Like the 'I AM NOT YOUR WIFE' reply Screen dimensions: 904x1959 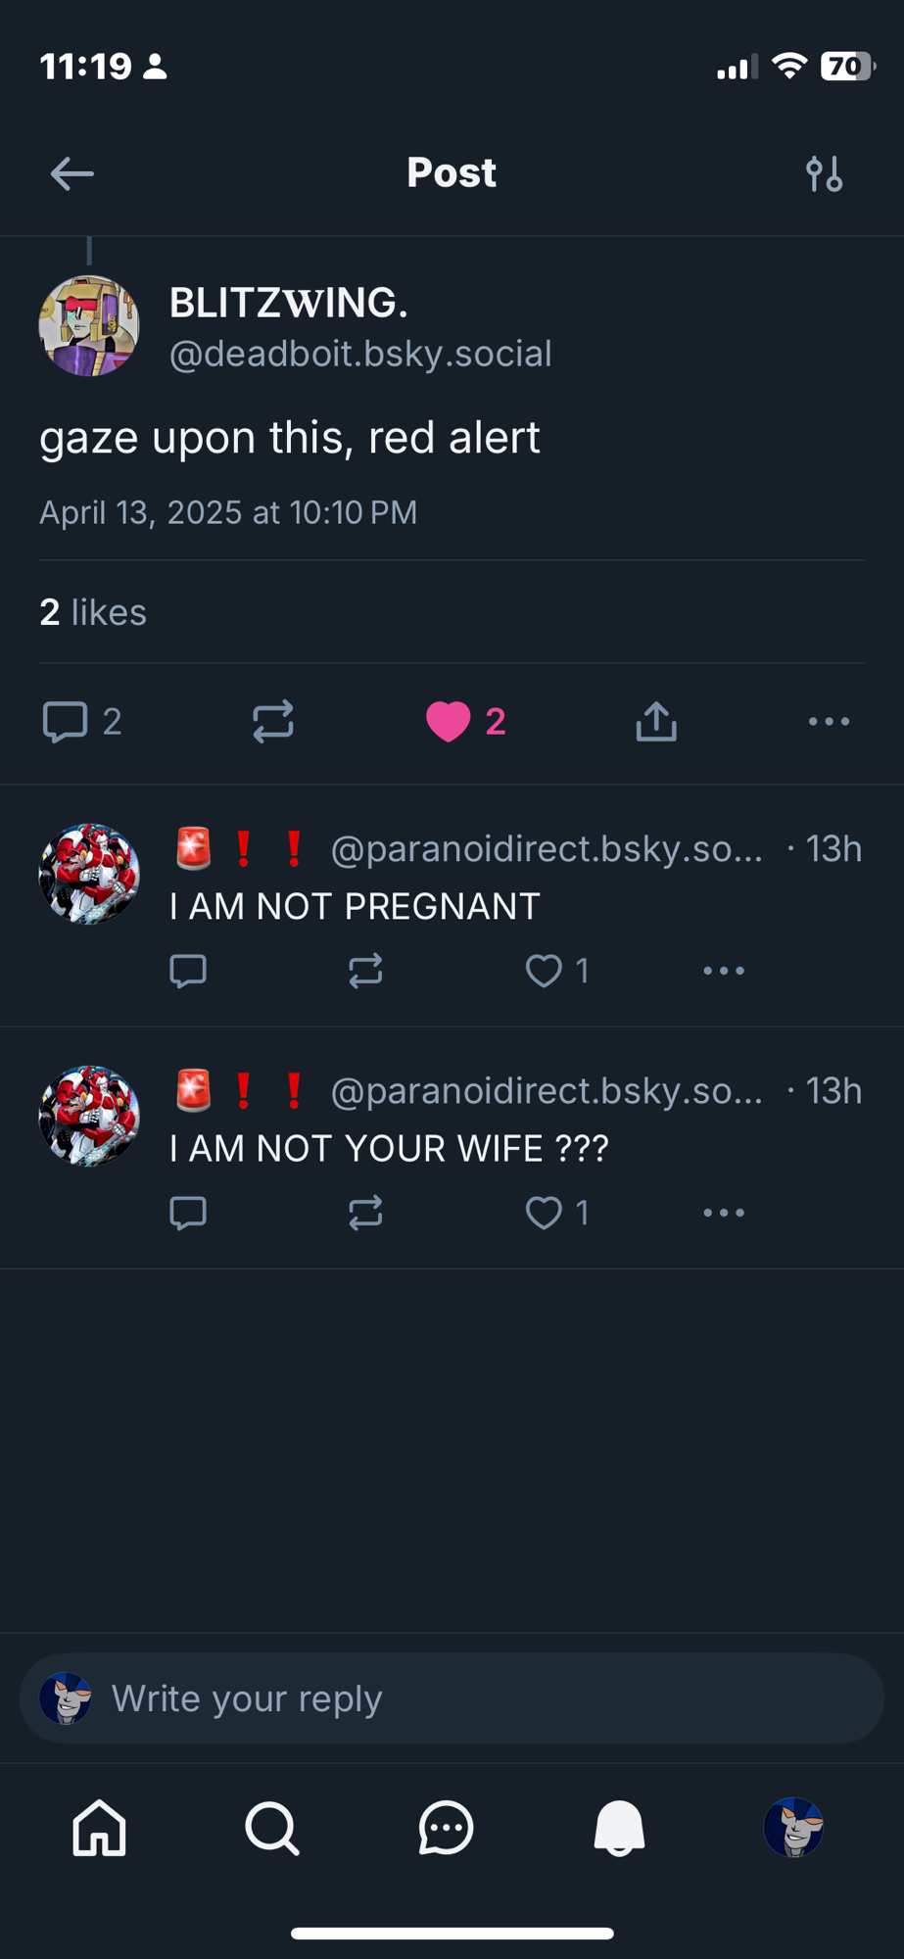[x=544, y=1213]
